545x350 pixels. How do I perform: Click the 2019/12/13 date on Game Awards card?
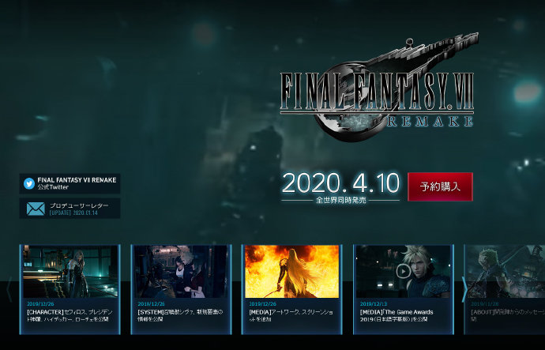coord(374,303)
